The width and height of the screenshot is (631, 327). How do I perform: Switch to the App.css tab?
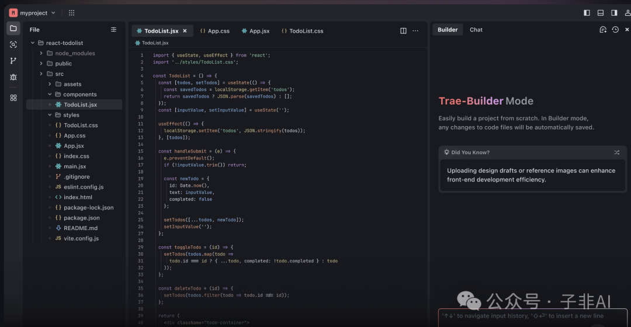(215, 30)
